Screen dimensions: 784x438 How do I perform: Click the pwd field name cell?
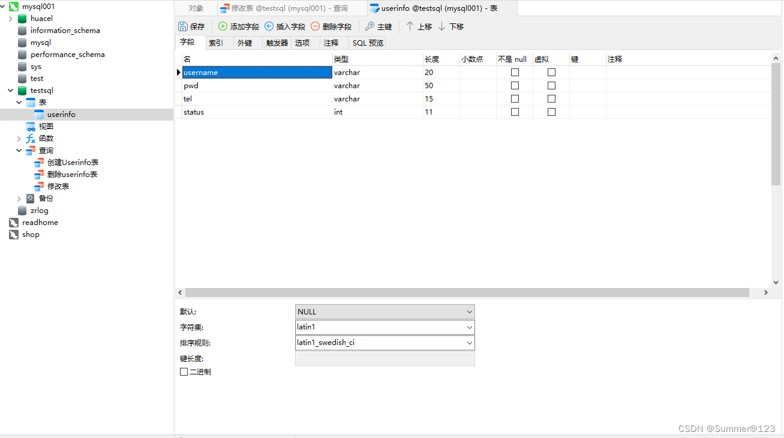(x=257, y=85)
